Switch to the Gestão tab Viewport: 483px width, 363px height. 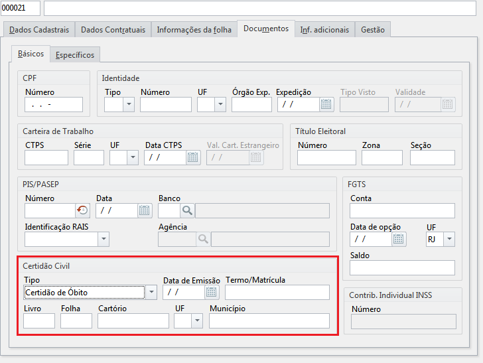[373, 30]
